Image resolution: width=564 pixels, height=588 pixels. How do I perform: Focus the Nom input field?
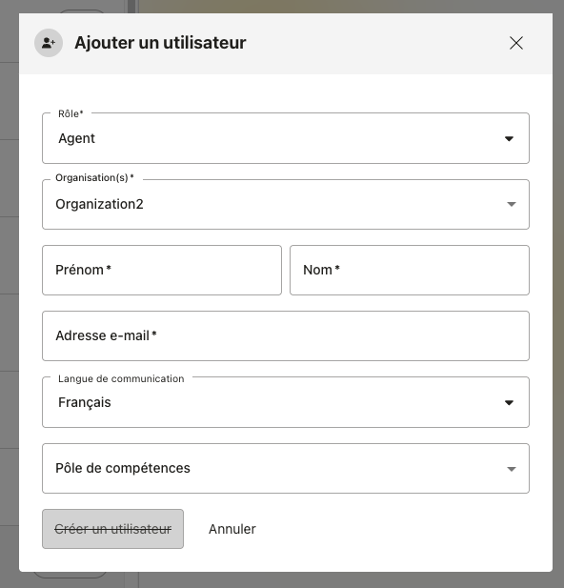pos(410,270)
